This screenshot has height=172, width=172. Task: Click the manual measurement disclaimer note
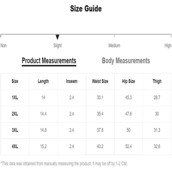coord(64,164)
